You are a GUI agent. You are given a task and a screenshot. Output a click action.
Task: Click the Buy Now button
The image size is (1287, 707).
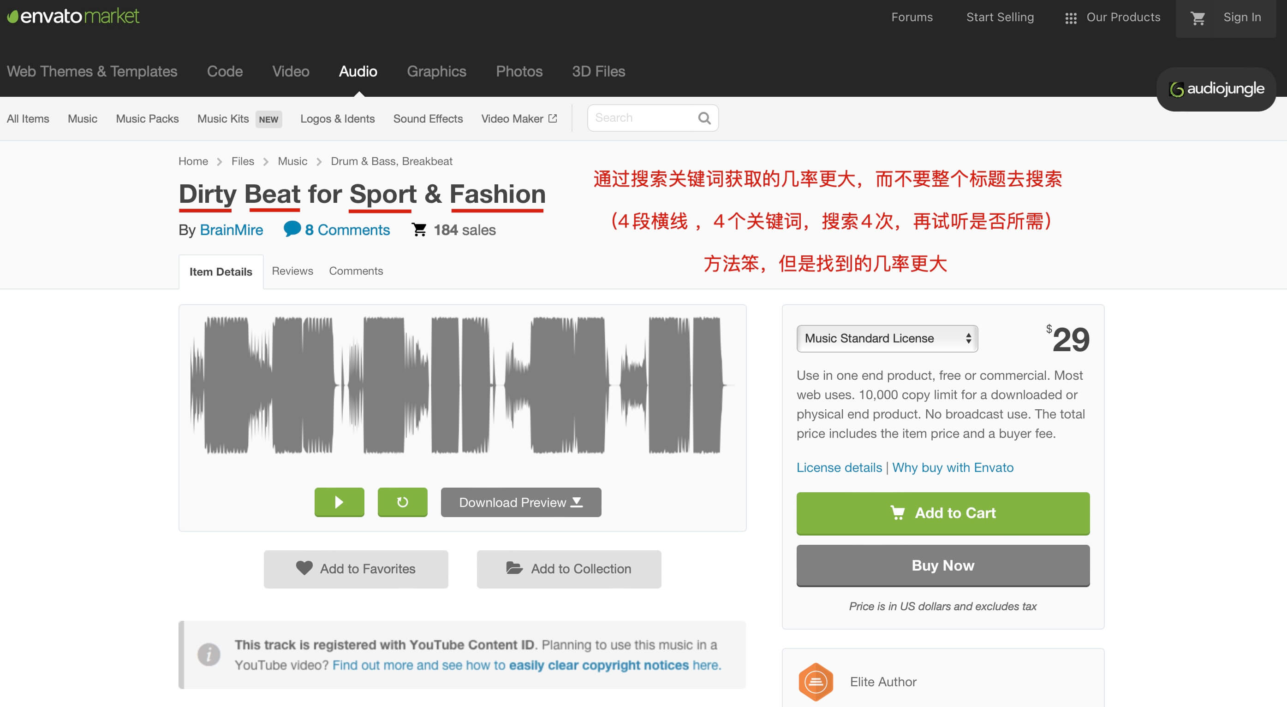pos(943,566)
